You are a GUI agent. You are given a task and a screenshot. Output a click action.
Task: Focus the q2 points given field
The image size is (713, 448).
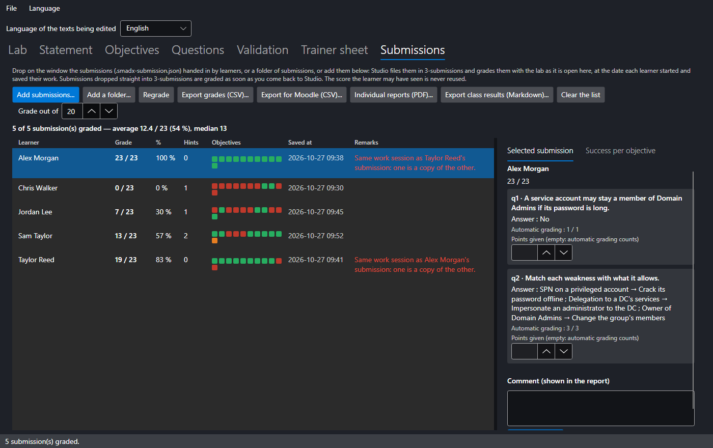525,351
